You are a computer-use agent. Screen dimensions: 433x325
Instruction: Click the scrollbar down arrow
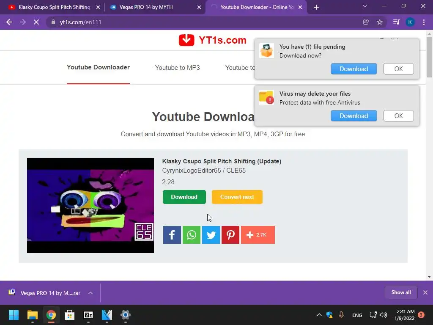[x=429, y=277]
